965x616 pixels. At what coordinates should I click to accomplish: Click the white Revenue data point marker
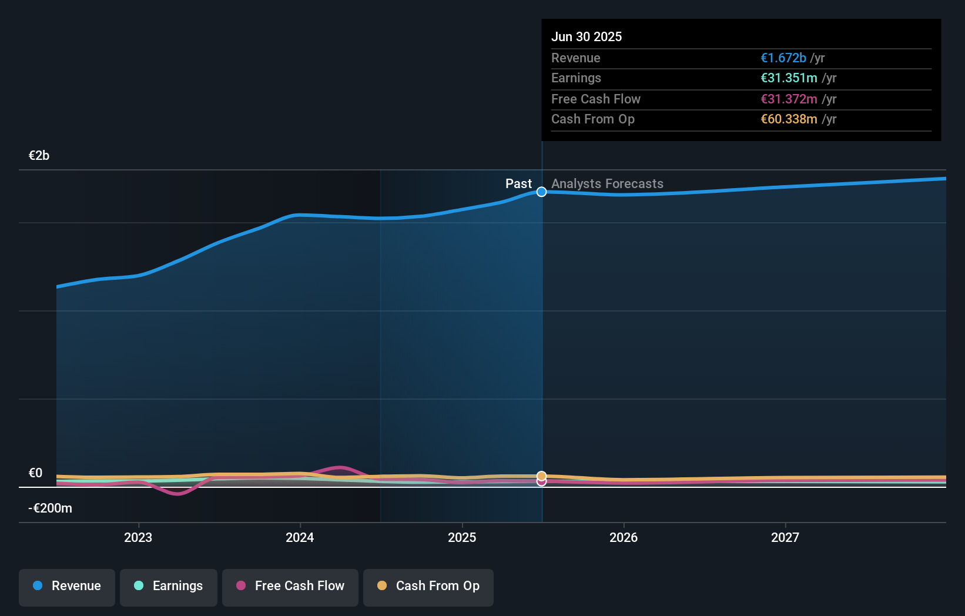click(x=541, y=192)
